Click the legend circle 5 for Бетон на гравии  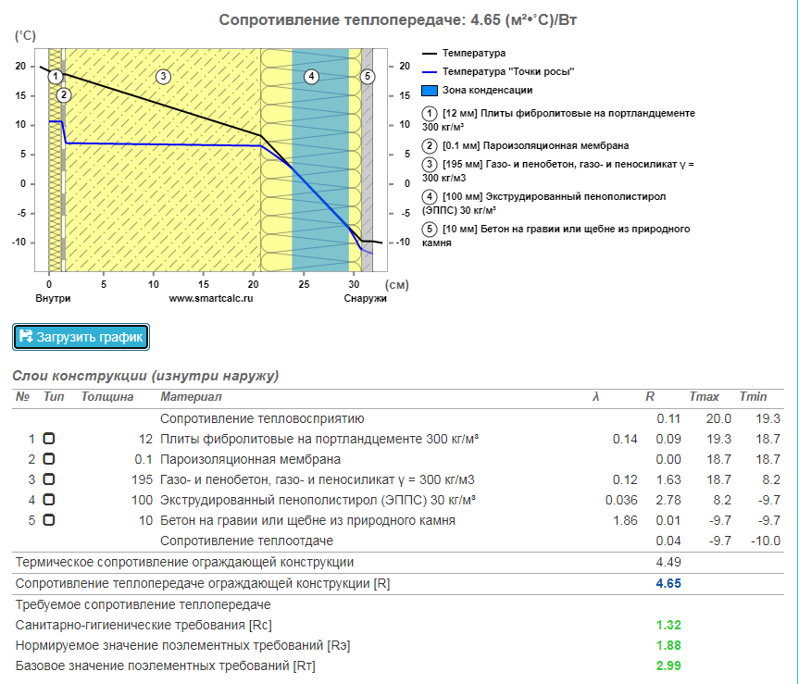click(x=430, y=230)
